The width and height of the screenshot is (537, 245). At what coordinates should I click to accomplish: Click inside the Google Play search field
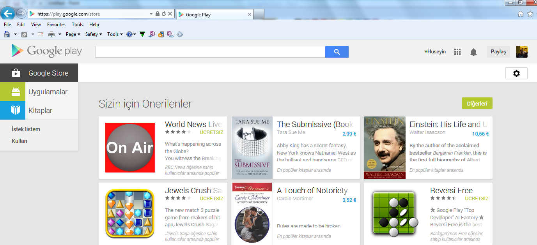(210, 52)
